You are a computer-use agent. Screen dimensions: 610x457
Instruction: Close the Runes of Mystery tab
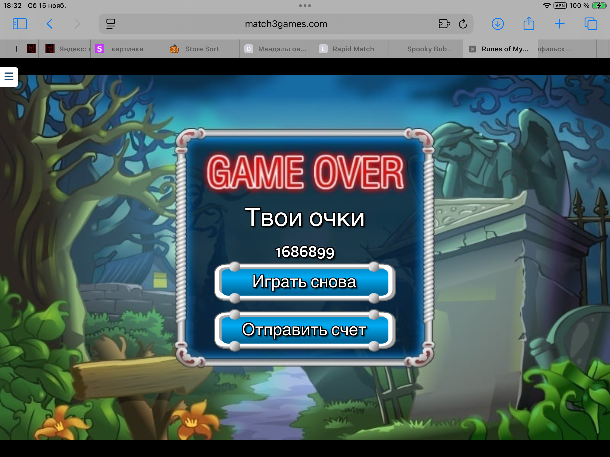(x=472, y=49)
